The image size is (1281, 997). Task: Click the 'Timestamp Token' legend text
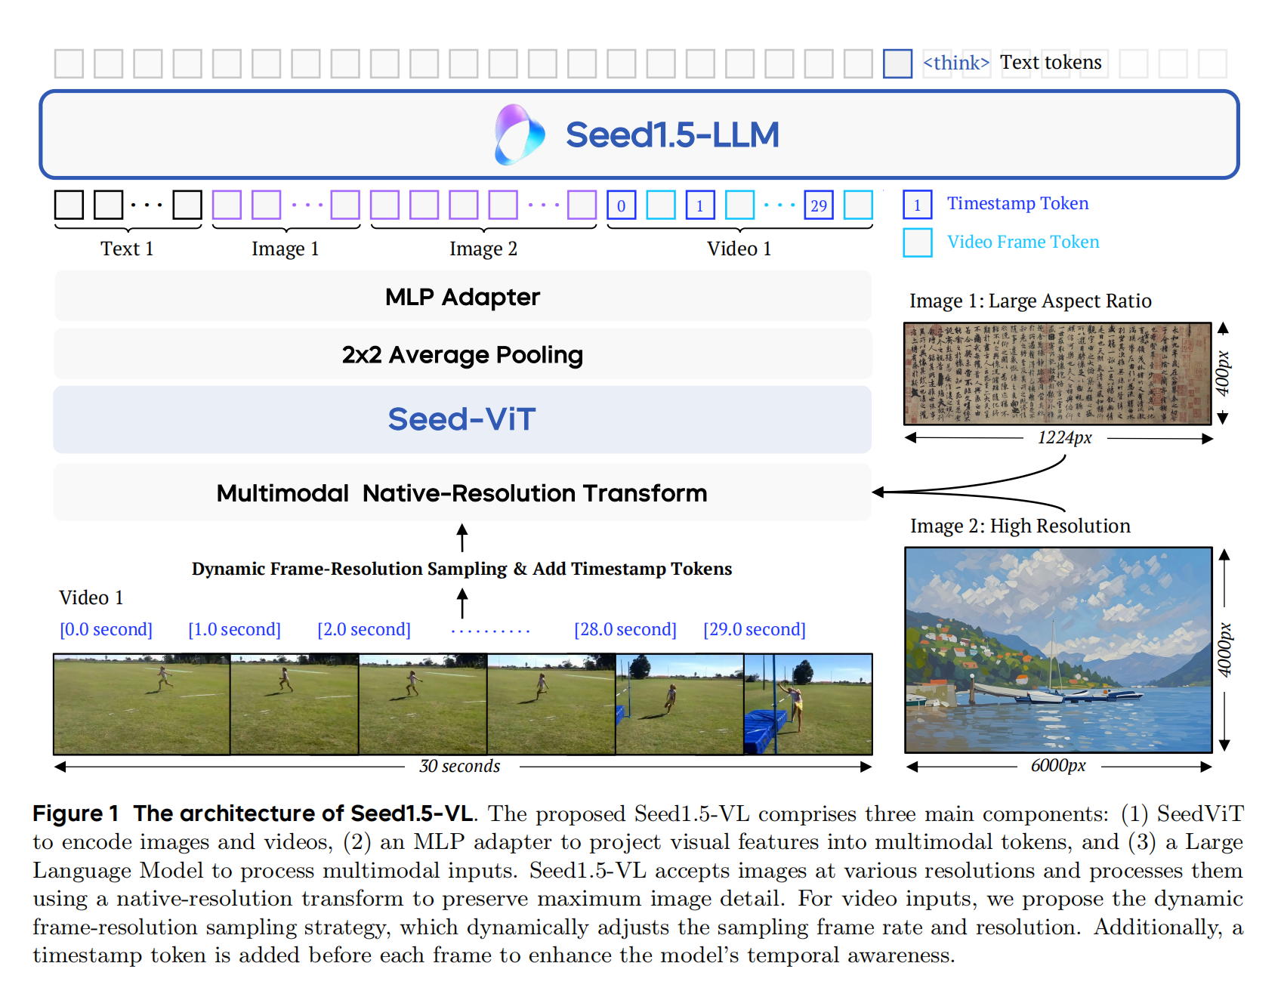[x=1018, y=203]
